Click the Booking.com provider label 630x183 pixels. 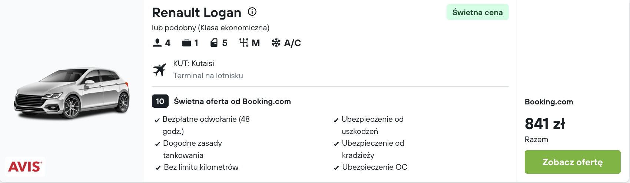[549, 102]
